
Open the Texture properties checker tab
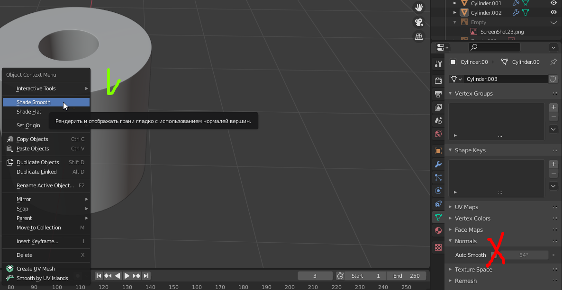point(438,247)
